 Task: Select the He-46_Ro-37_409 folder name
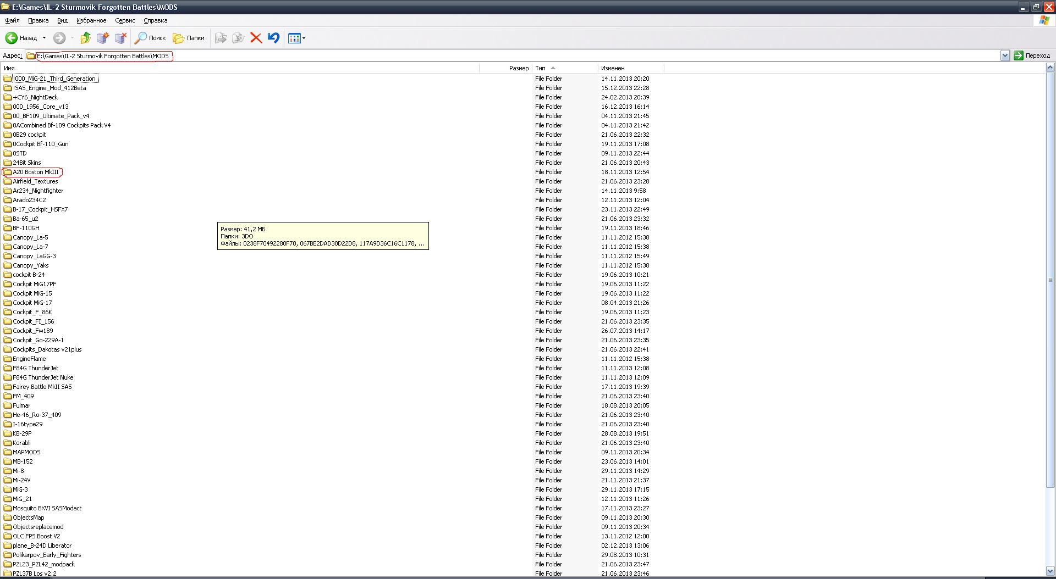[37, 415]
